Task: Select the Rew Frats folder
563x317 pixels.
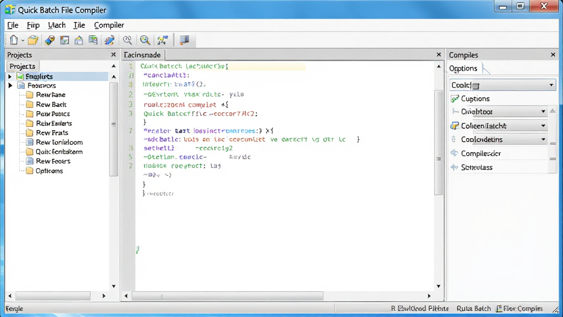Action: 52,133
